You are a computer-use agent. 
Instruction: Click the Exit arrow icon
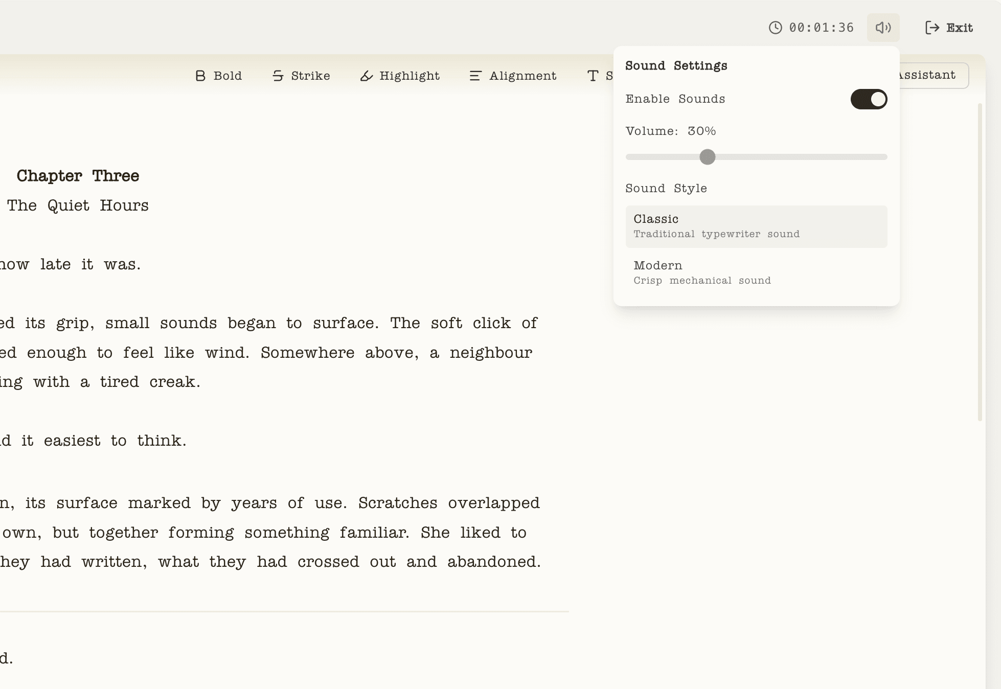click(932, 28)
